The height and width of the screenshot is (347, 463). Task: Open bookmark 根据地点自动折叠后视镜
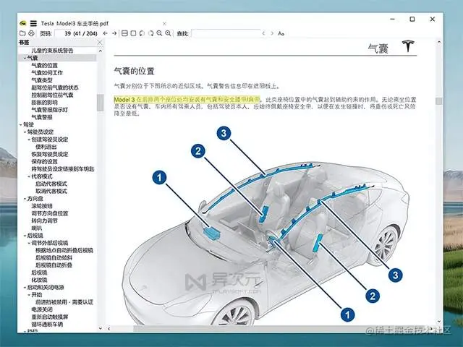click(64, 251)
